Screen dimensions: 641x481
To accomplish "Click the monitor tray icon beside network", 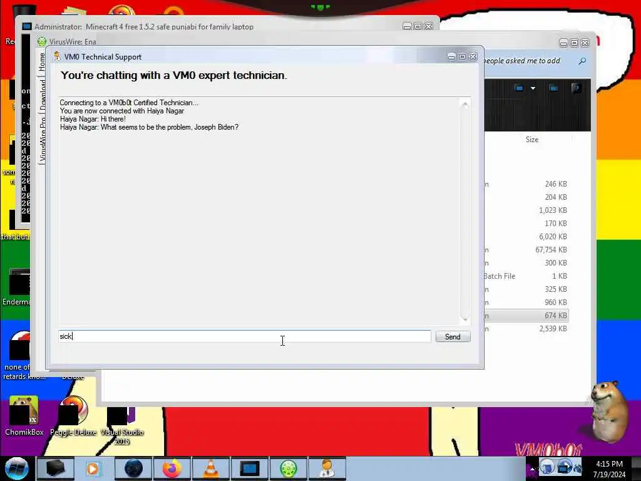I will (x=565, y=467).
